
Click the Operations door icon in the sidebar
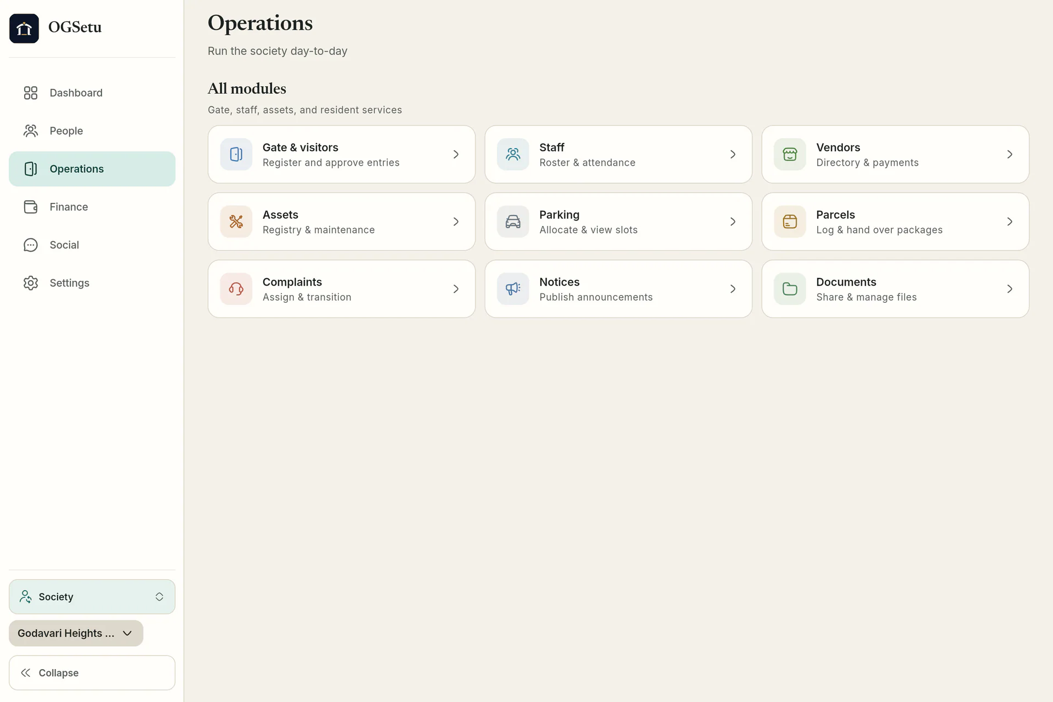[31, 169]
